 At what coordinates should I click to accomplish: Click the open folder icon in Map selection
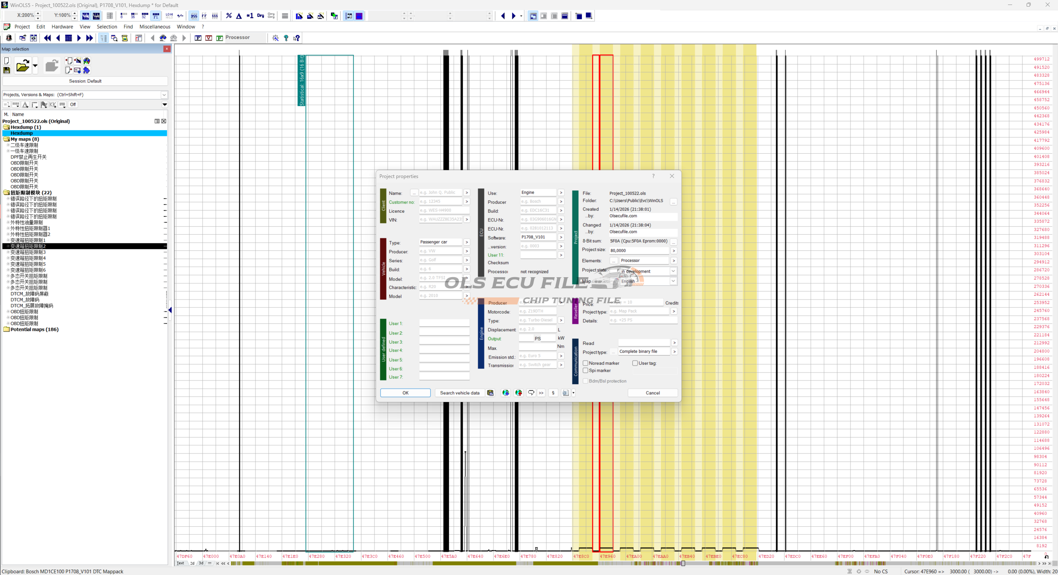click(x=22, y=66)
